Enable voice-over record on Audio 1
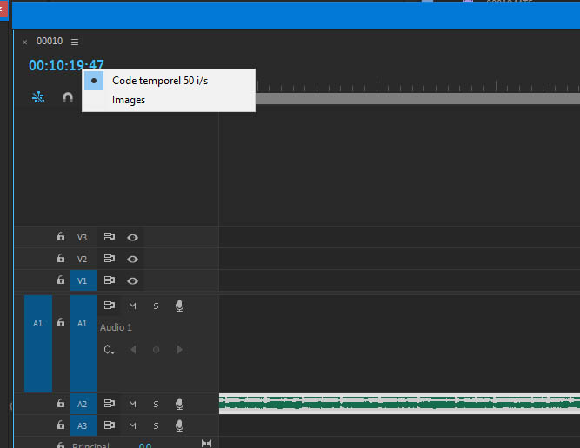Viewport: 580px width, 448px height. coord(179,306)
